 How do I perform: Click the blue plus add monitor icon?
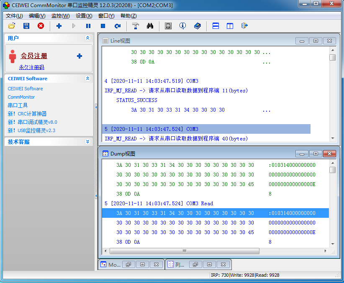tap(59, 26)
